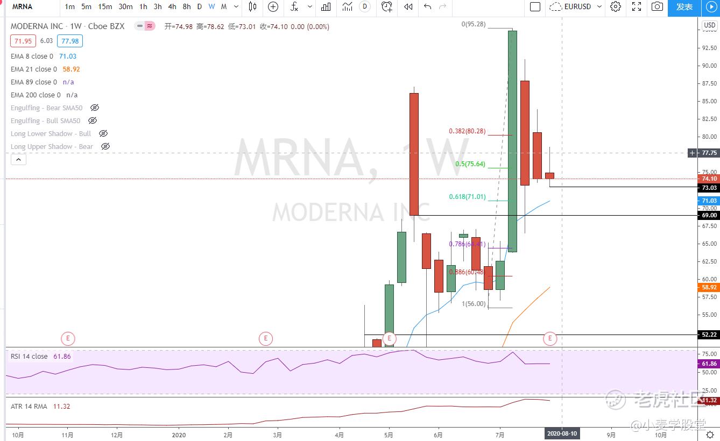The width and height of the screenshot is (720, 441).
Task: Redo the last undone action
Action: (443, 7)
